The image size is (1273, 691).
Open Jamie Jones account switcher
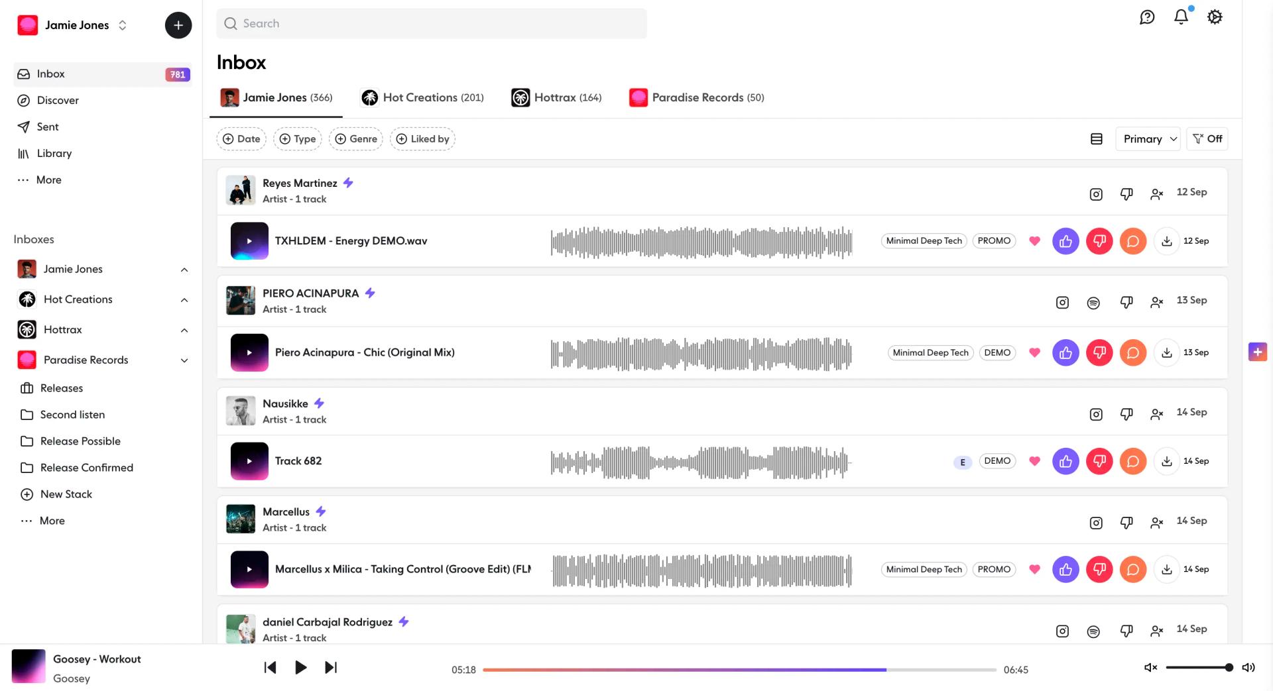72,25
